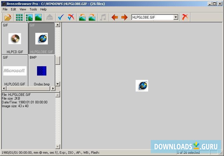
Task: Open the HLPGLOBE.GIF filename dropdown arrow
Action: 176,17
